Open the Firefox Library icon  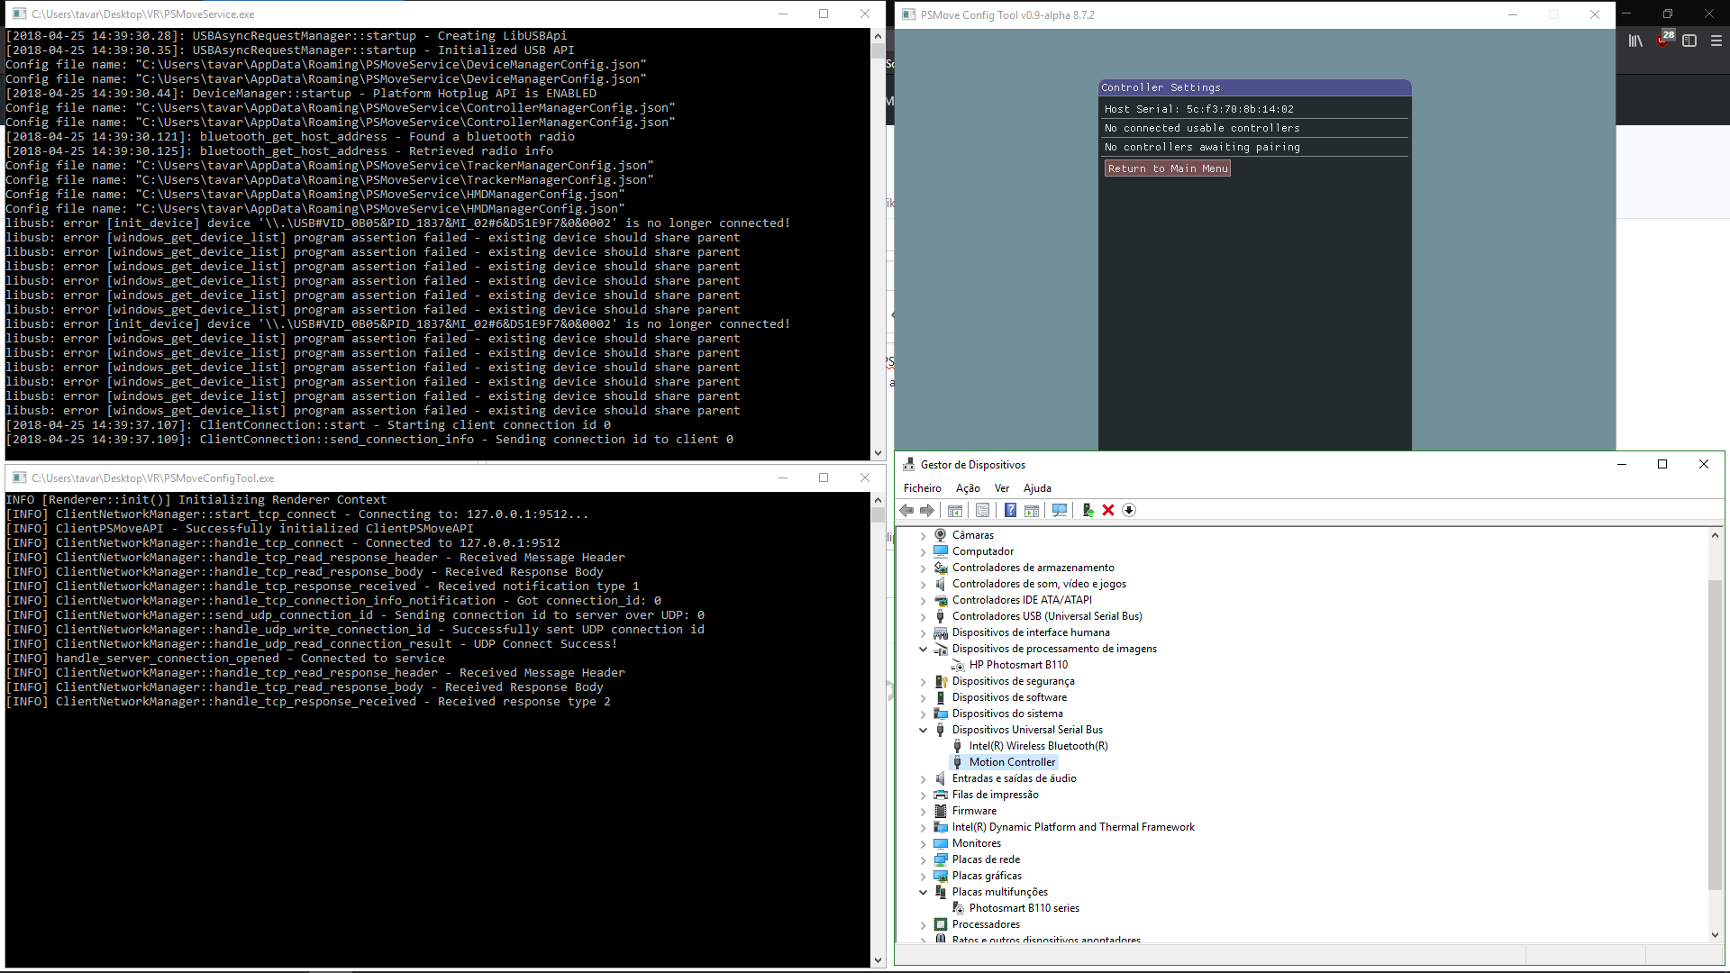click(x=1634, y=41)
